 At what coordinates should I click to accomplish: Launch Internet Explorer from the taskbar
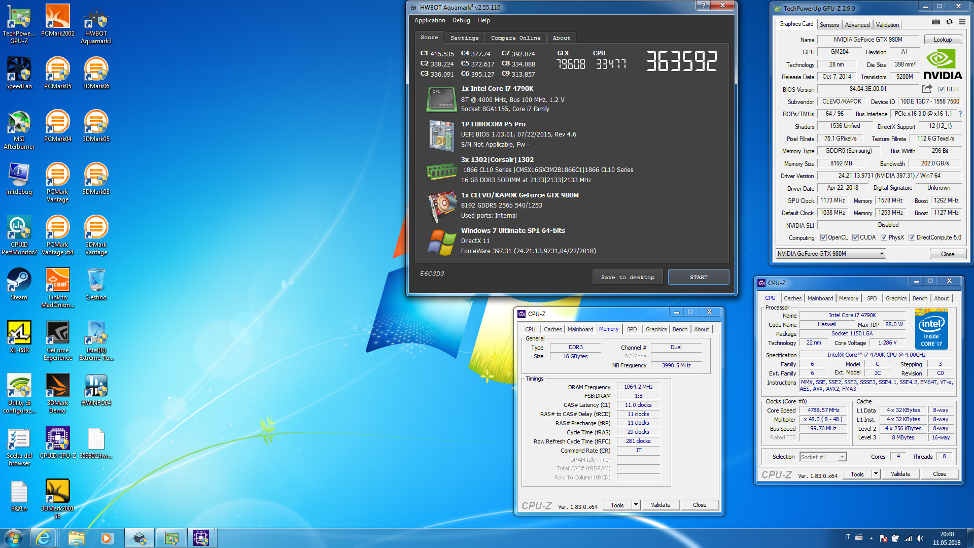click(x=44, y=538)
